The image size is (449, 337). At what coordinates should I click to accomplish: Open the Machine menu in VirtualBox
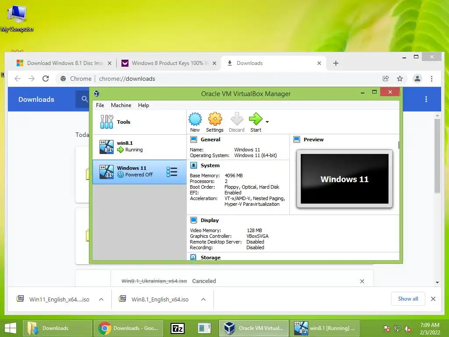click(x=121, y=105)
